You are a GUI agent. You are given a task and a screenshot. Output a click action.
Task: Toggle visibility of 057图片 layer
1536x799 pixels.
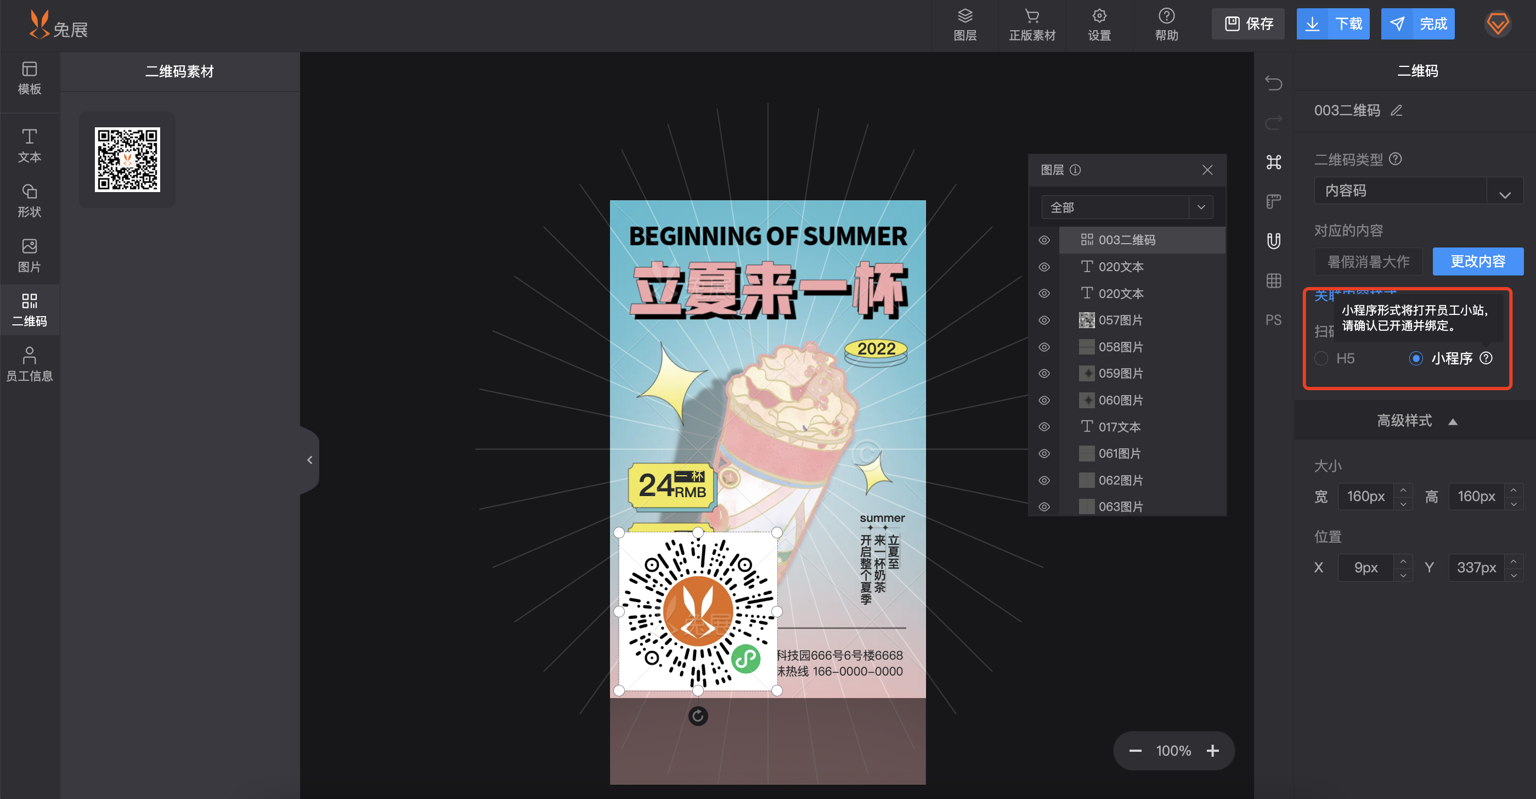(1044, 320)
